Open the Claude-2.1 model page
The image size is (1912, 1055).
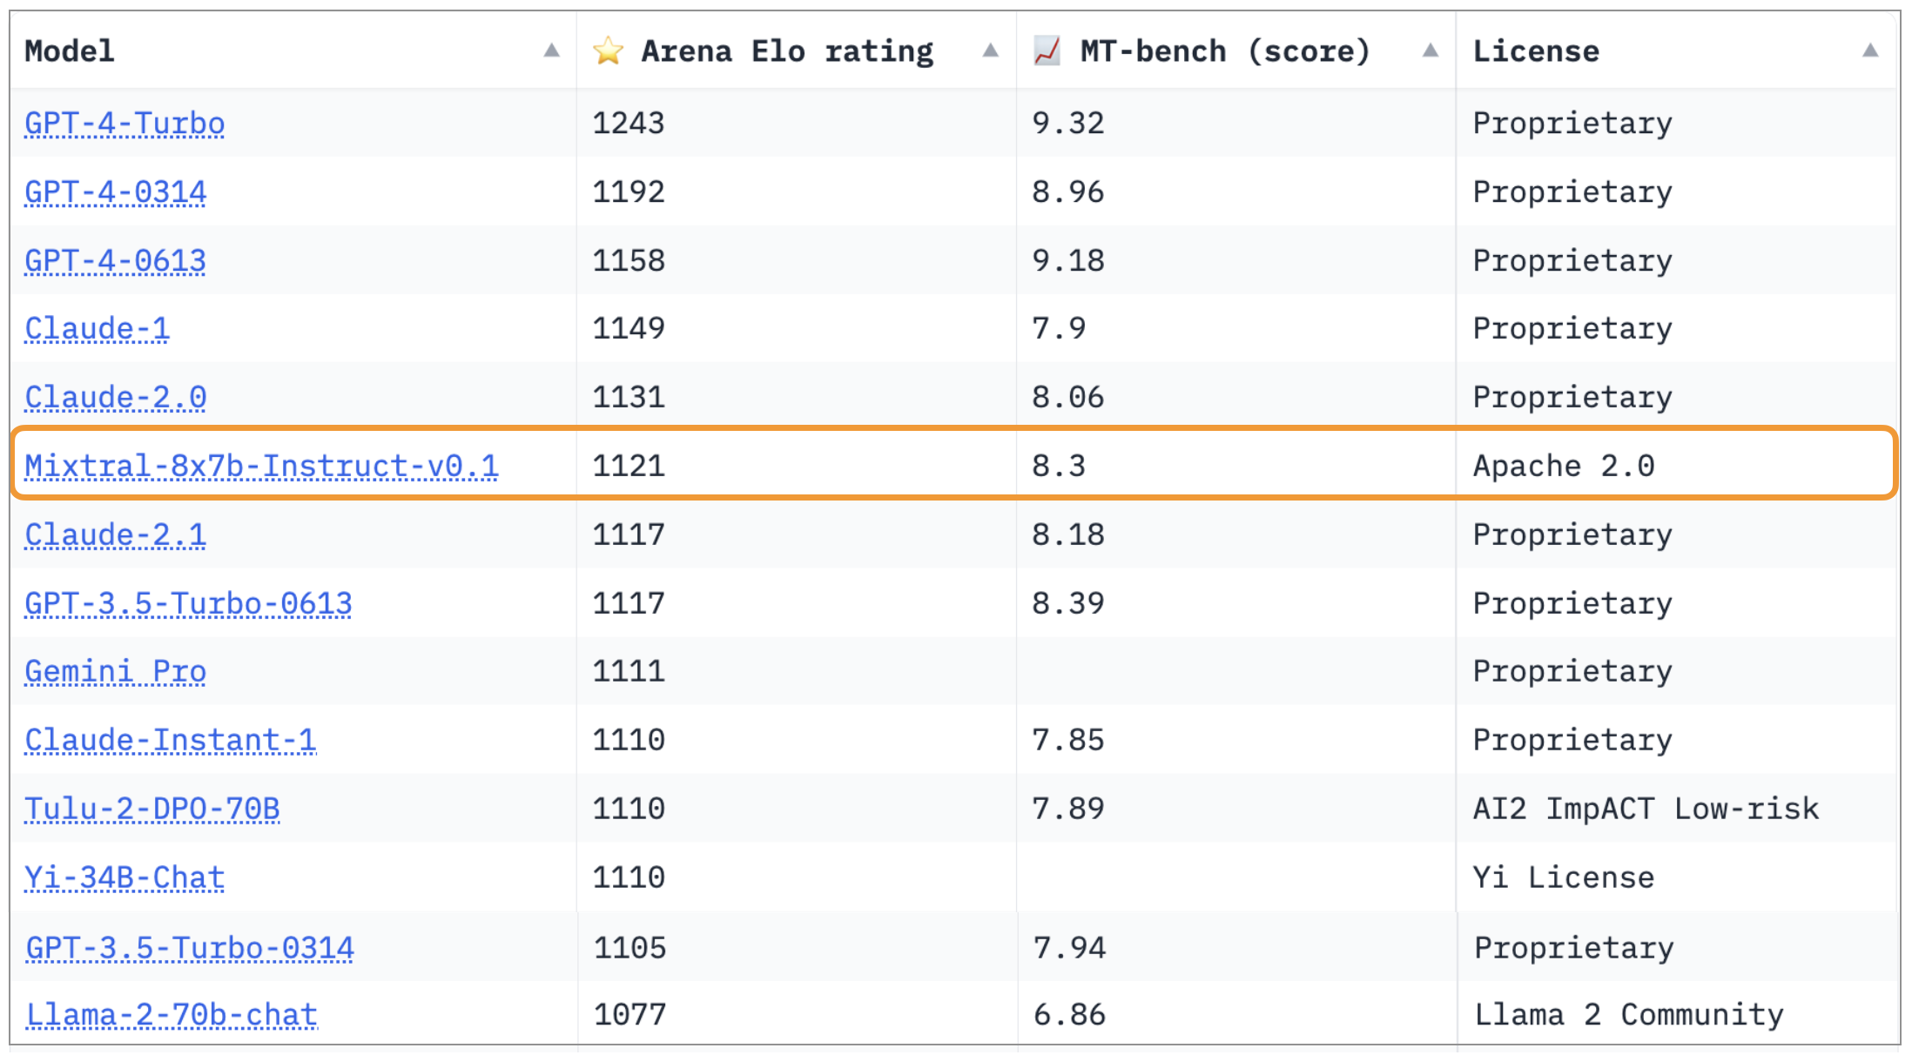pos(114,534)
